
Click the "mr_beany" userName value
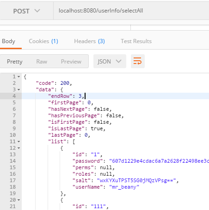pyautogui.click(x=124, y=187)
